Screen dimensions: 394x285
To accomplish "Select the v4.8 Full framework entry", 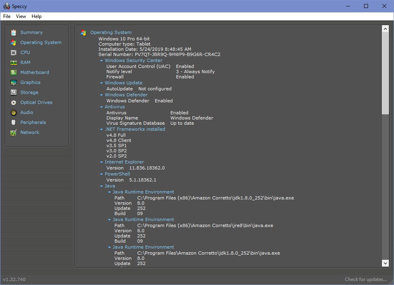I will click(x=116, y=135).
